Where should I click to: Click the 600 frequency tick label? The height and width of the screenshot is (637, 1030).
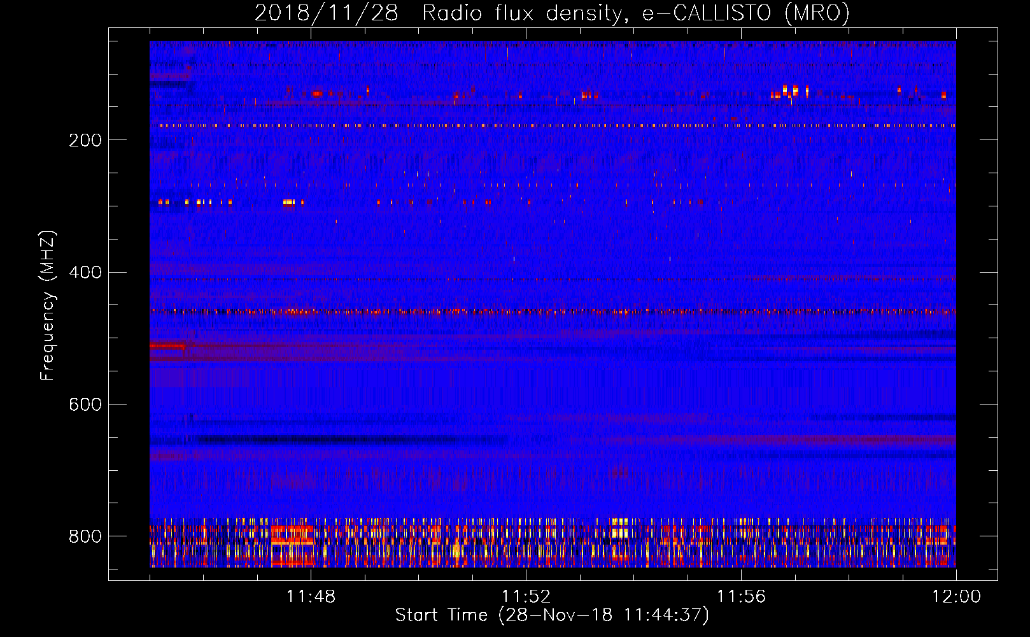[85, 404]
